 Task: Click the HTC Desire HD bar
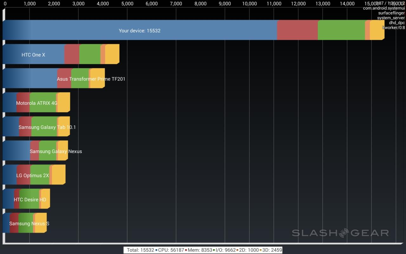30,200
